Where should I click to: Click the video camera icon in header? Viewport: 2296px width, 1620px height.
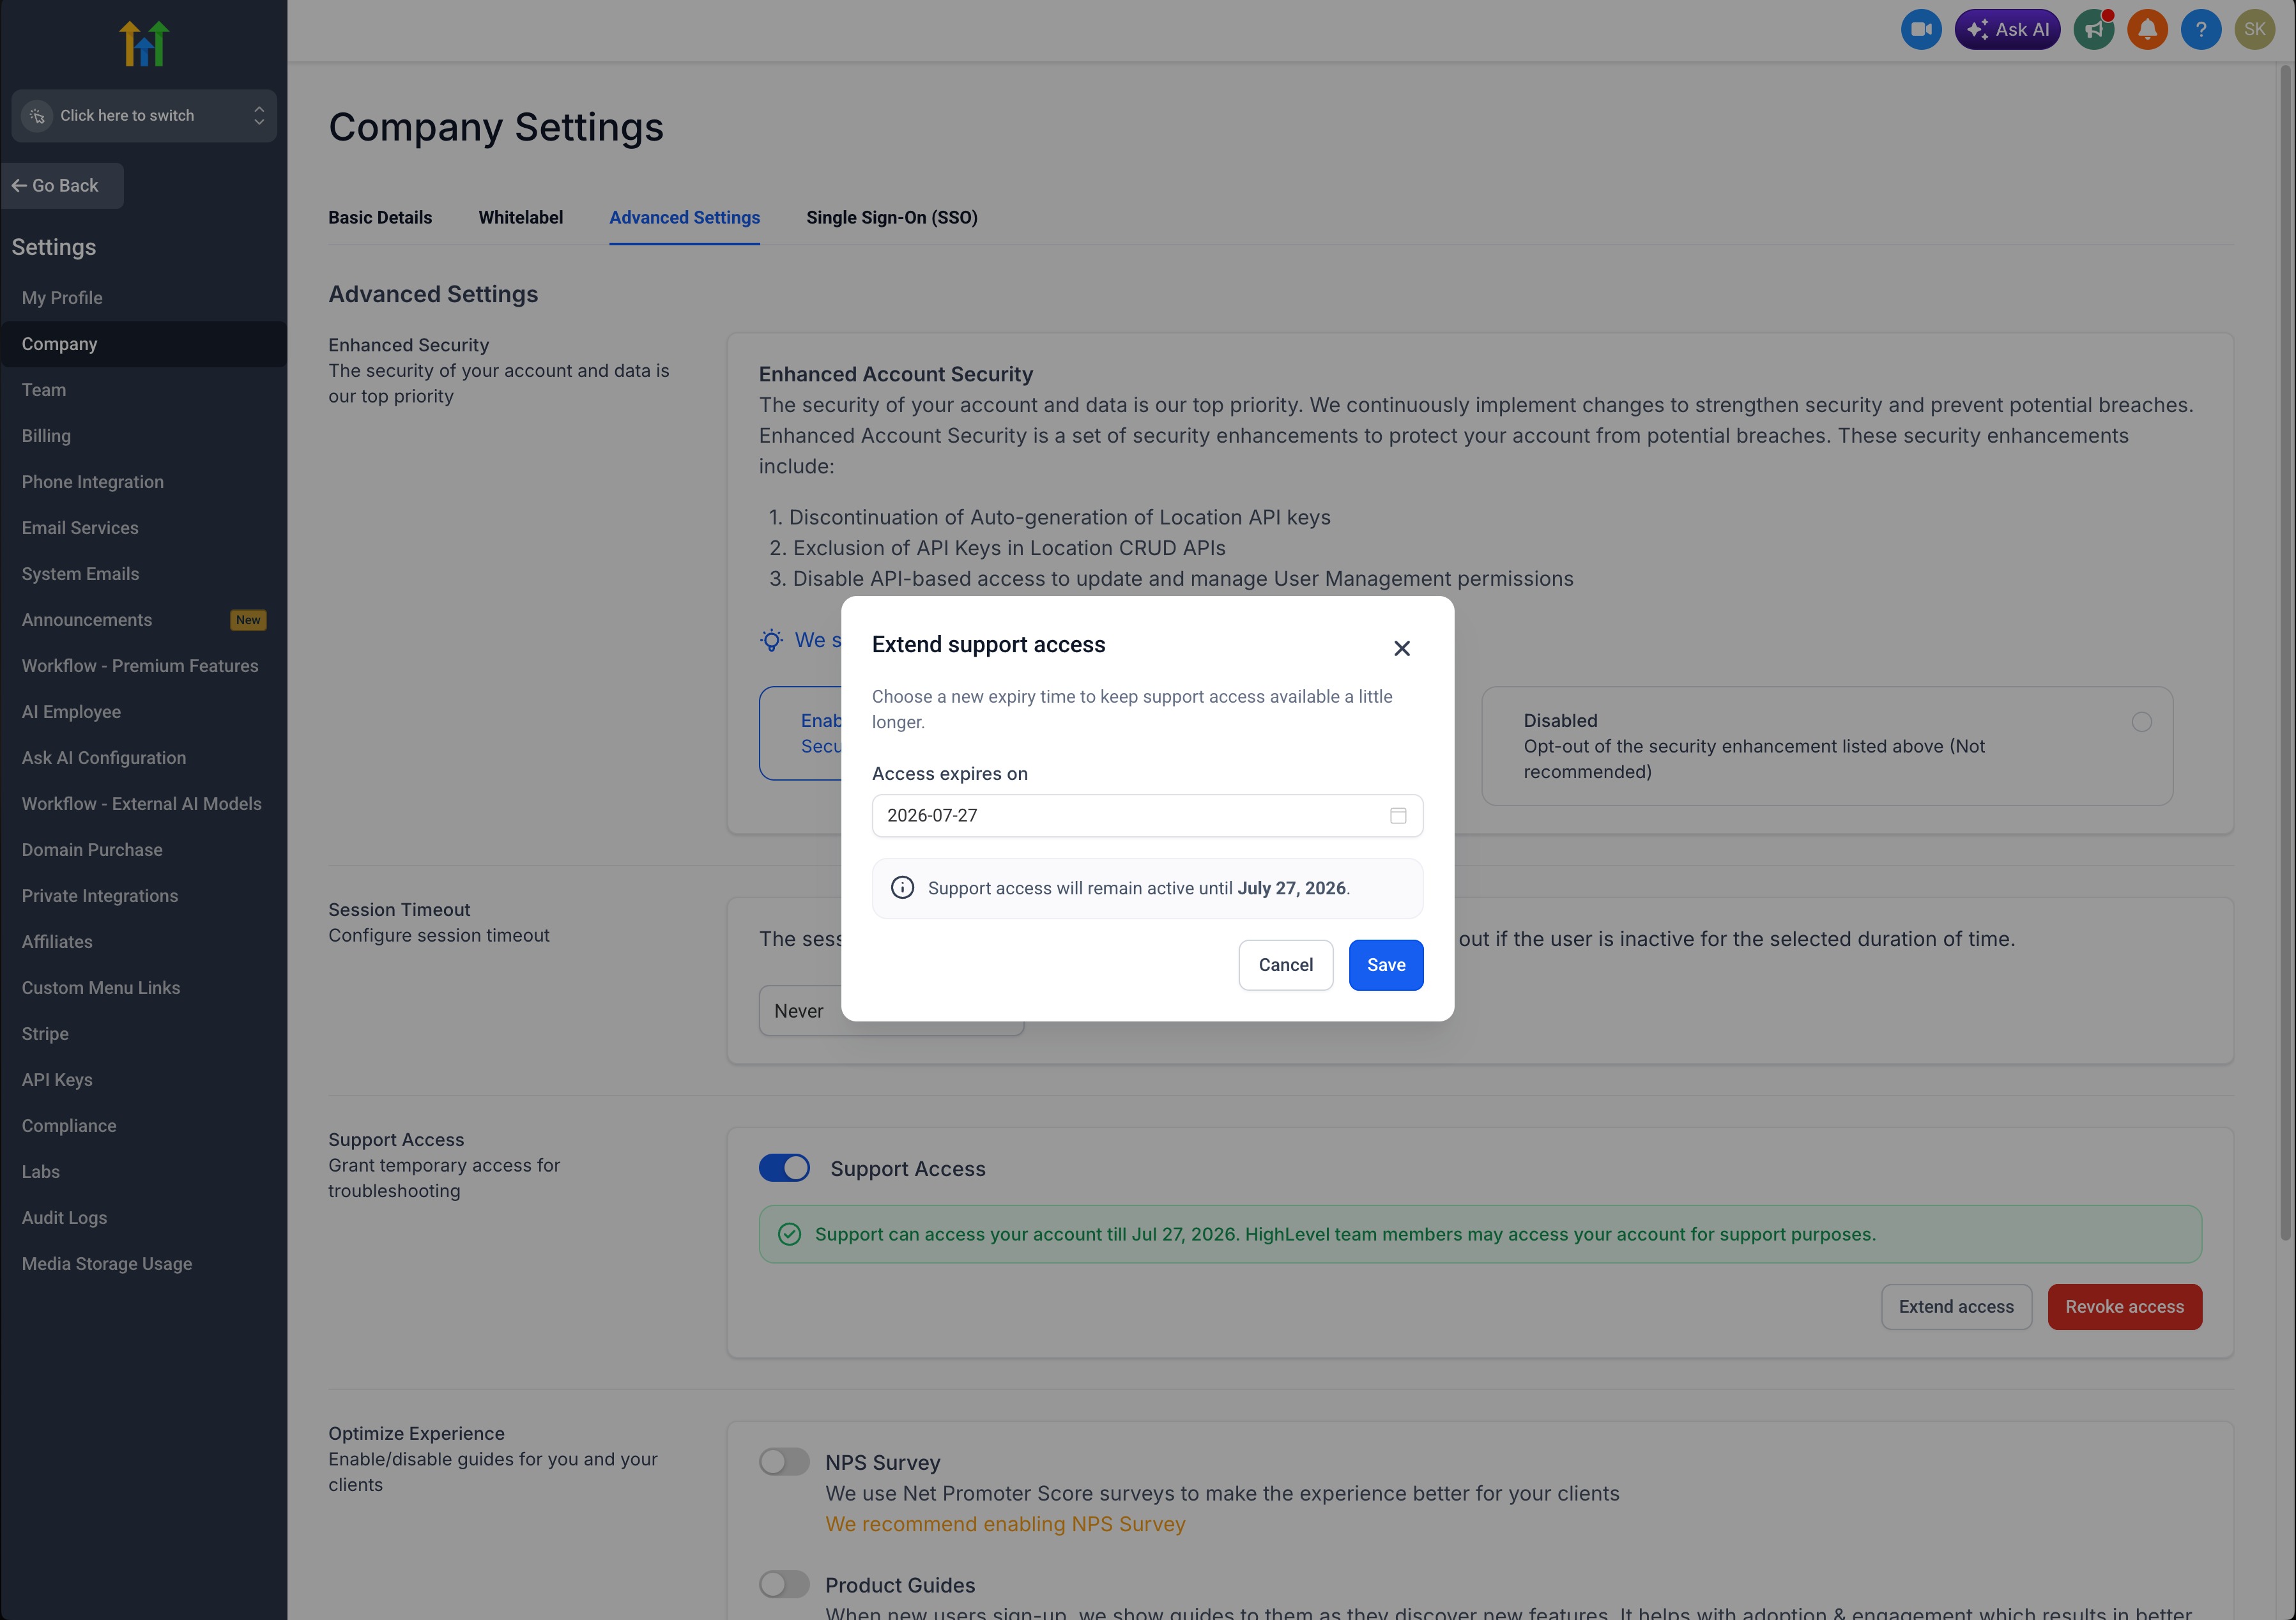[1920, 29]
